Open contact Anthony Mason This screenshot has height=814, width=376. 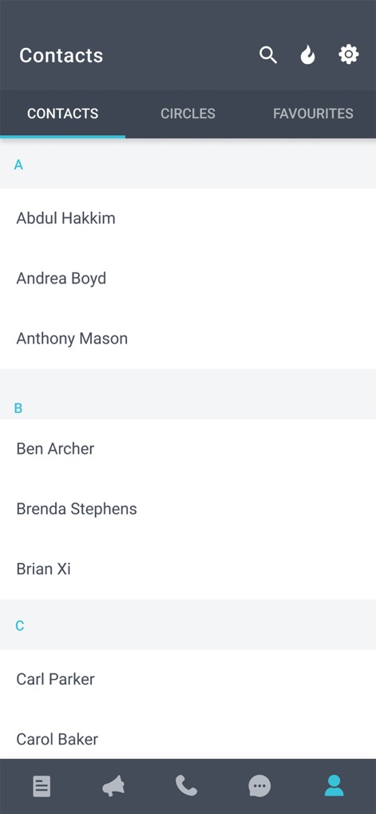[x=188, y=339]
